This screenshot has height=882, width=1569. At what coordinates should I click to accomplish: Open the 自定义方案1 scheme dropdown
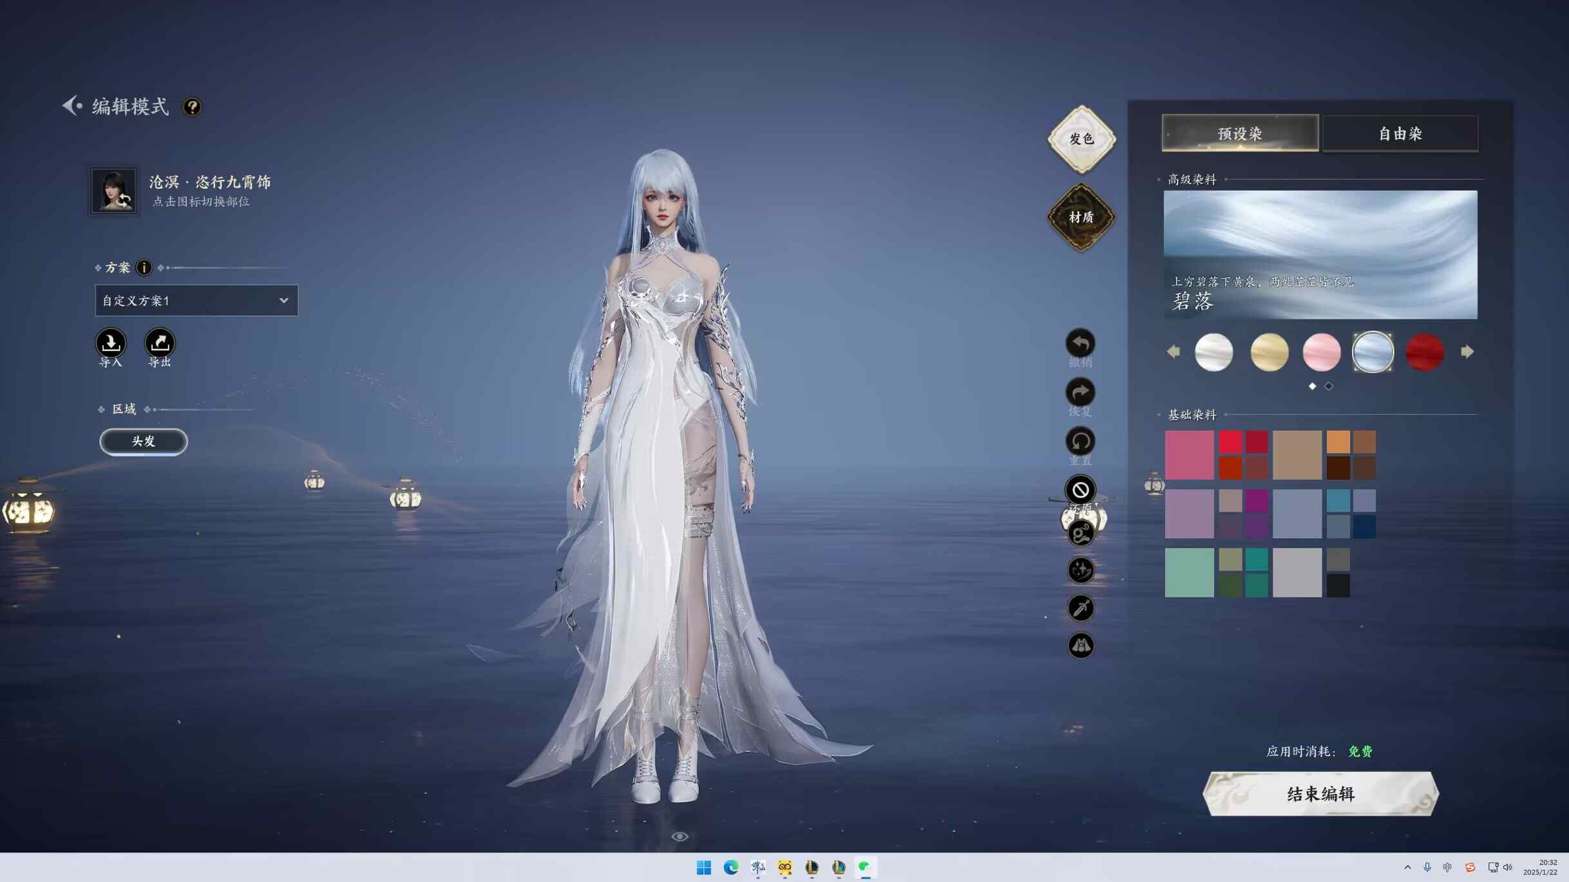click(x=196, y=301)
